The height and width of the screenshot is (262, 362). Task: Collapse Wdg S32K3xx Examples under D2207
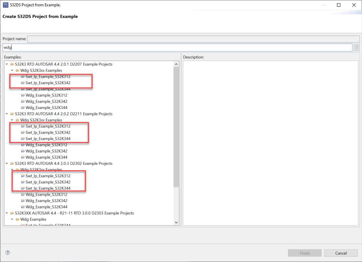pyautogui.click(x=12, y=70)
